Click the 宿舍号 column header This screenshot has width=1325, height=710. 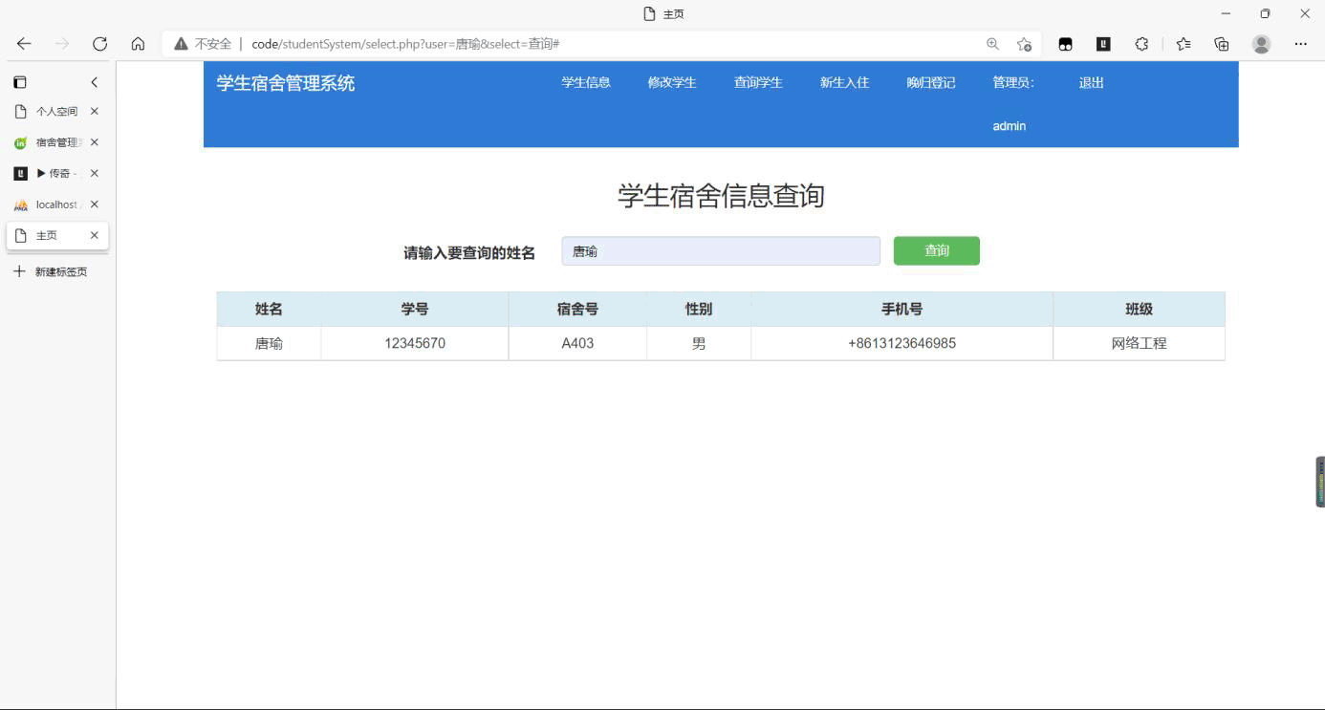coord(577,309)
